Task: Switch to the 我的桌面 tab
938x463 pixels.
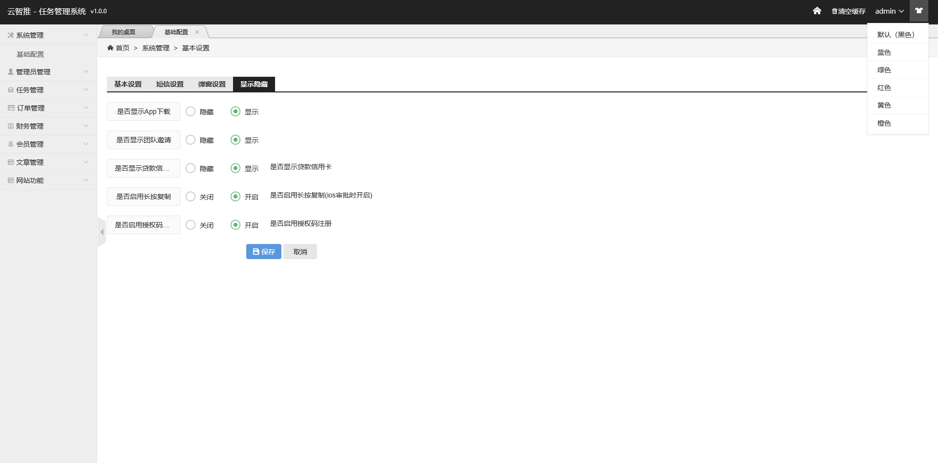Action: pos(124,32)
